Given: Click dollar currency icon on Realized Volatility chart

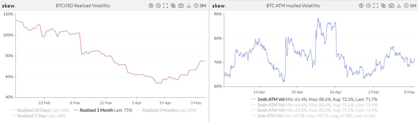Looking at the screenshot, I should point(151,6).
